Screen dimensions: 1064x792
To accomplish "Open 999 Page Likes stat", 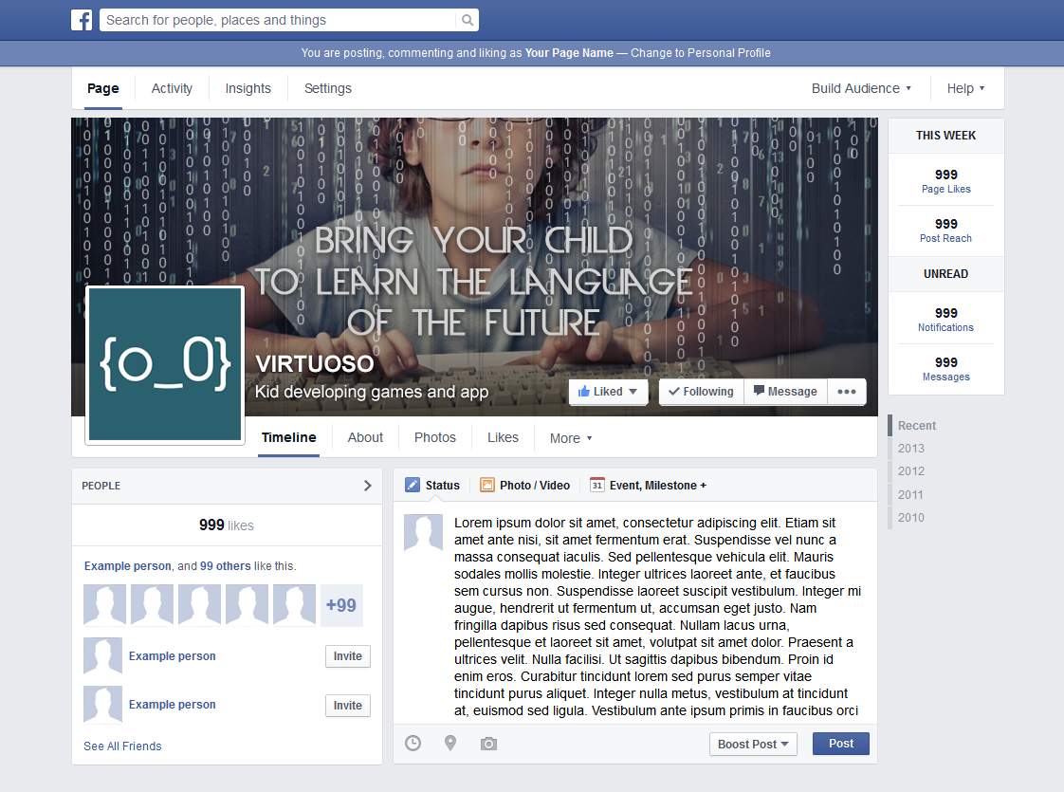I will point(945,180).
